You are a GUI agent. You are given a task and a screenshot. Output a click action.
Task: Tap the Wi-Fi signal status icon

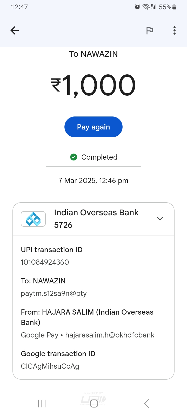(146, 7)
